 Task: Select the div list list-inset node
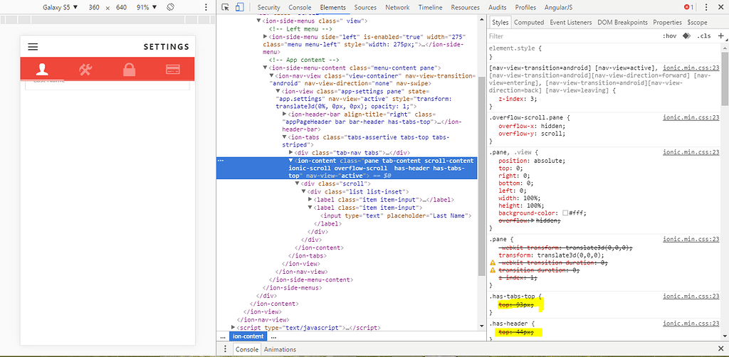coord(358,192)
